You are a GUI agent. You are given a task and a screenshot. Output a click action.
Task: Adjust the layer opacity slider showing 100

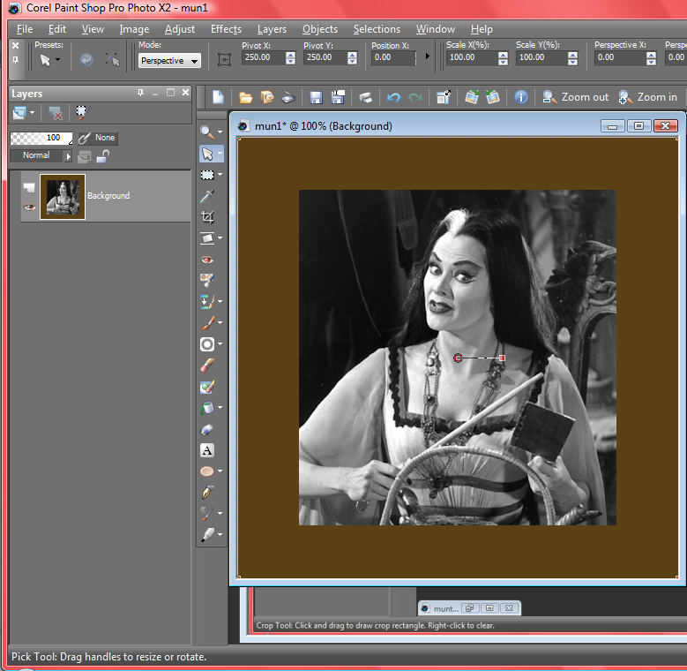coord(41,138)
